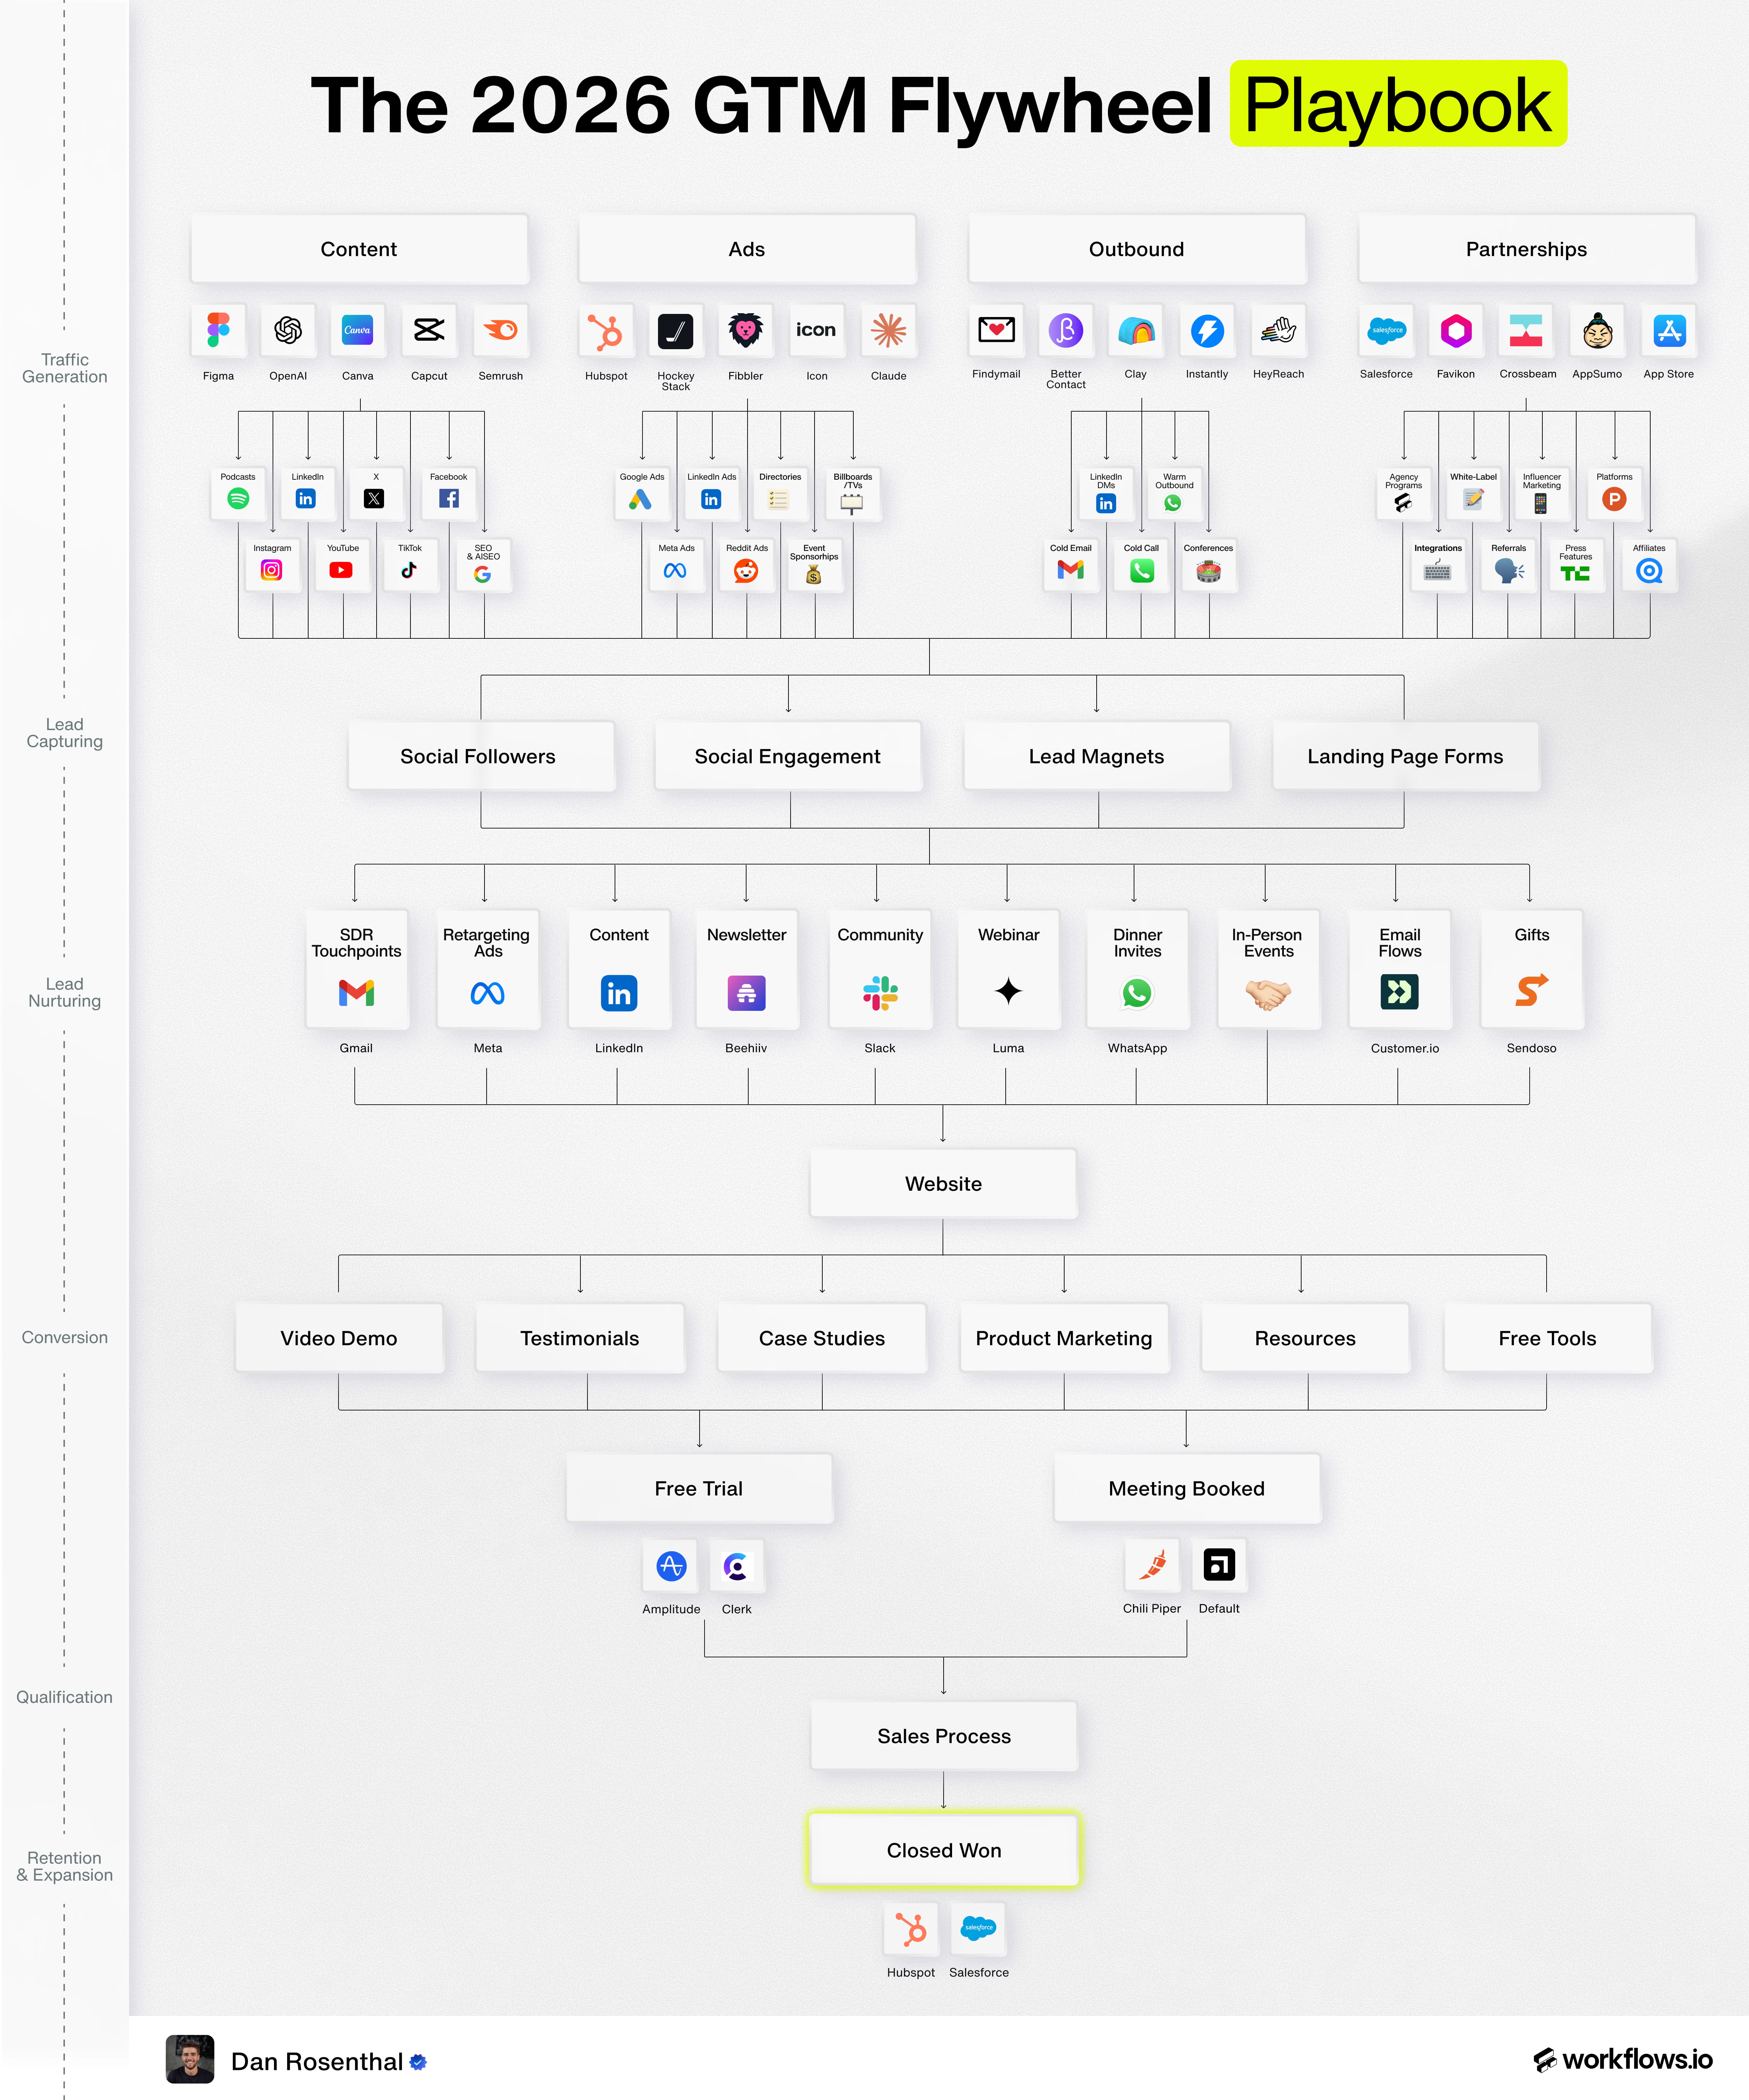Click the Newsletter Beehiiv icon
The height and width of the screenshot is (2100, 1749).
[746, 992]
